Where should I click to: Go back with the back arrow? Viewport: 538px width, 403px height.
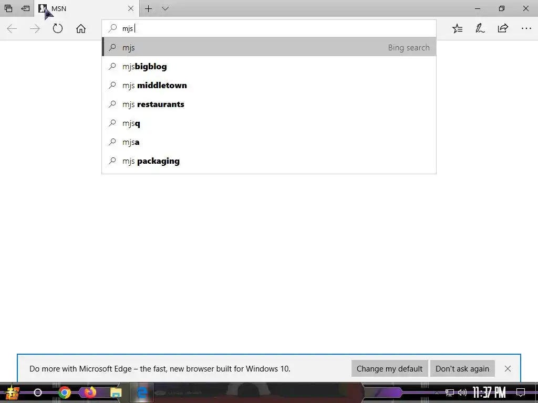(12, 28)
